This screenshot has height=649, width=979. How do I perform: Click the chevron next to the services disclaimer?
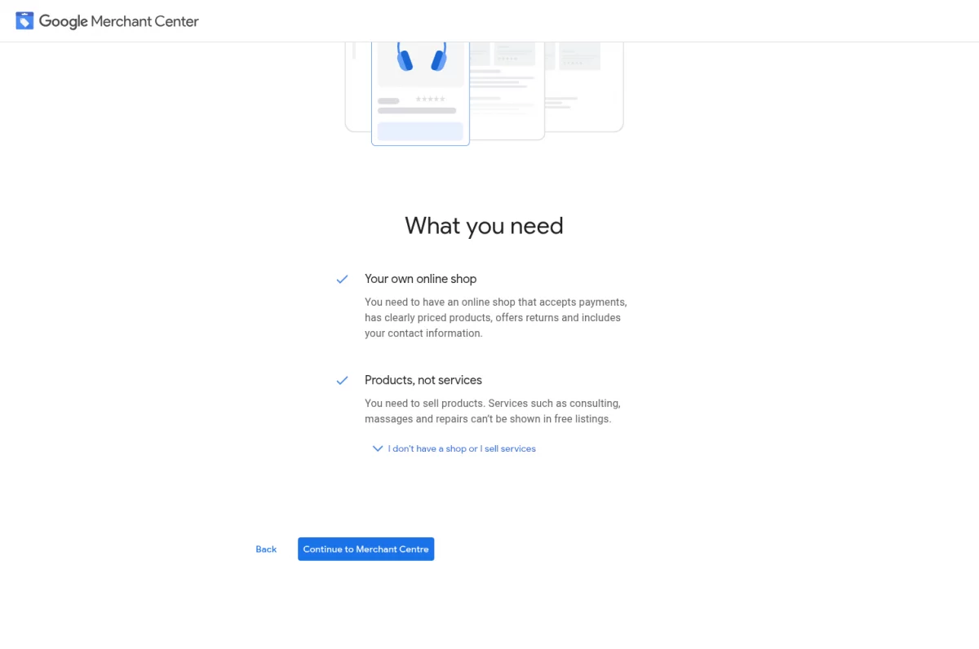tap(377, 448)
